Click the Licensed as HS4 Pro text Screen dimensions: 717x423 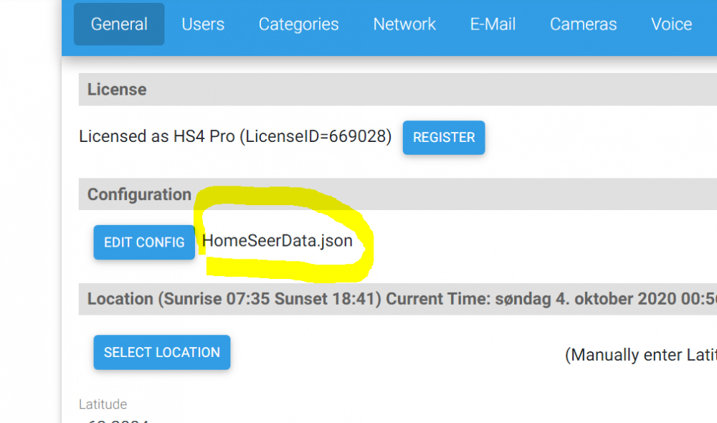[157, 137]
